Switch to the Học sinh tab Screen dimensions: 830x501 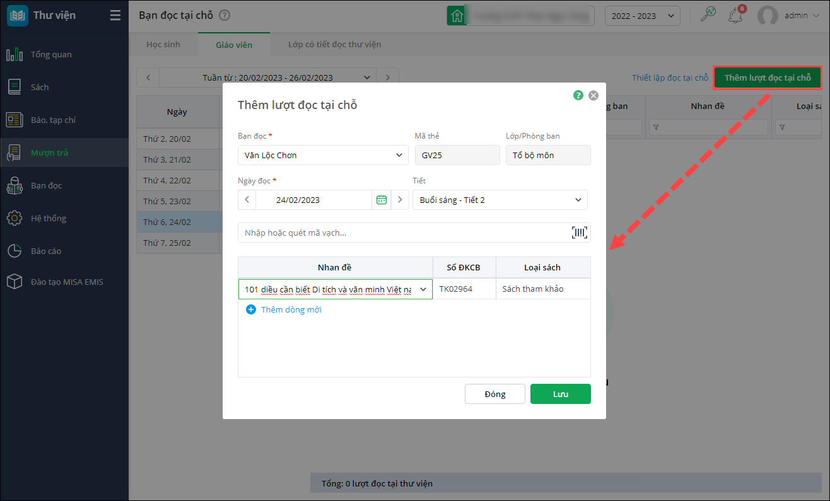163,45
